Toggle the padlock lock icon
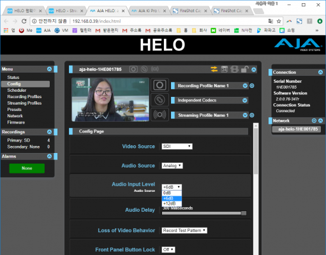Image resolution: width=326 pixels, height=255 pixels. pos(244,69)
